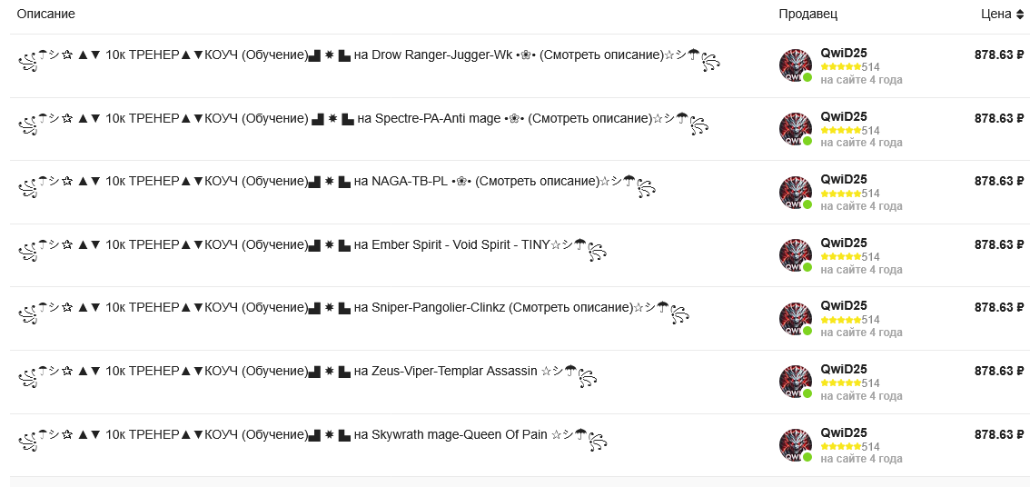
Task: Click the star rating in the Drow Ranger row
Action: click(841, 67)
